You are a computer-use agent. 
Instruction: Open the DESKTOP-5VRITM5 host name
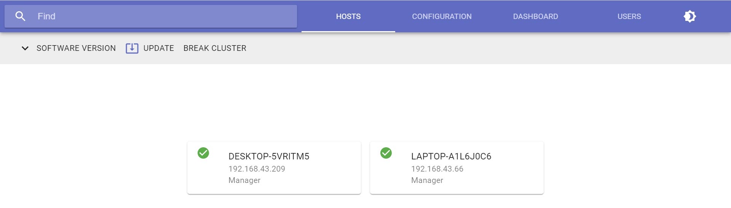[269, 156]
